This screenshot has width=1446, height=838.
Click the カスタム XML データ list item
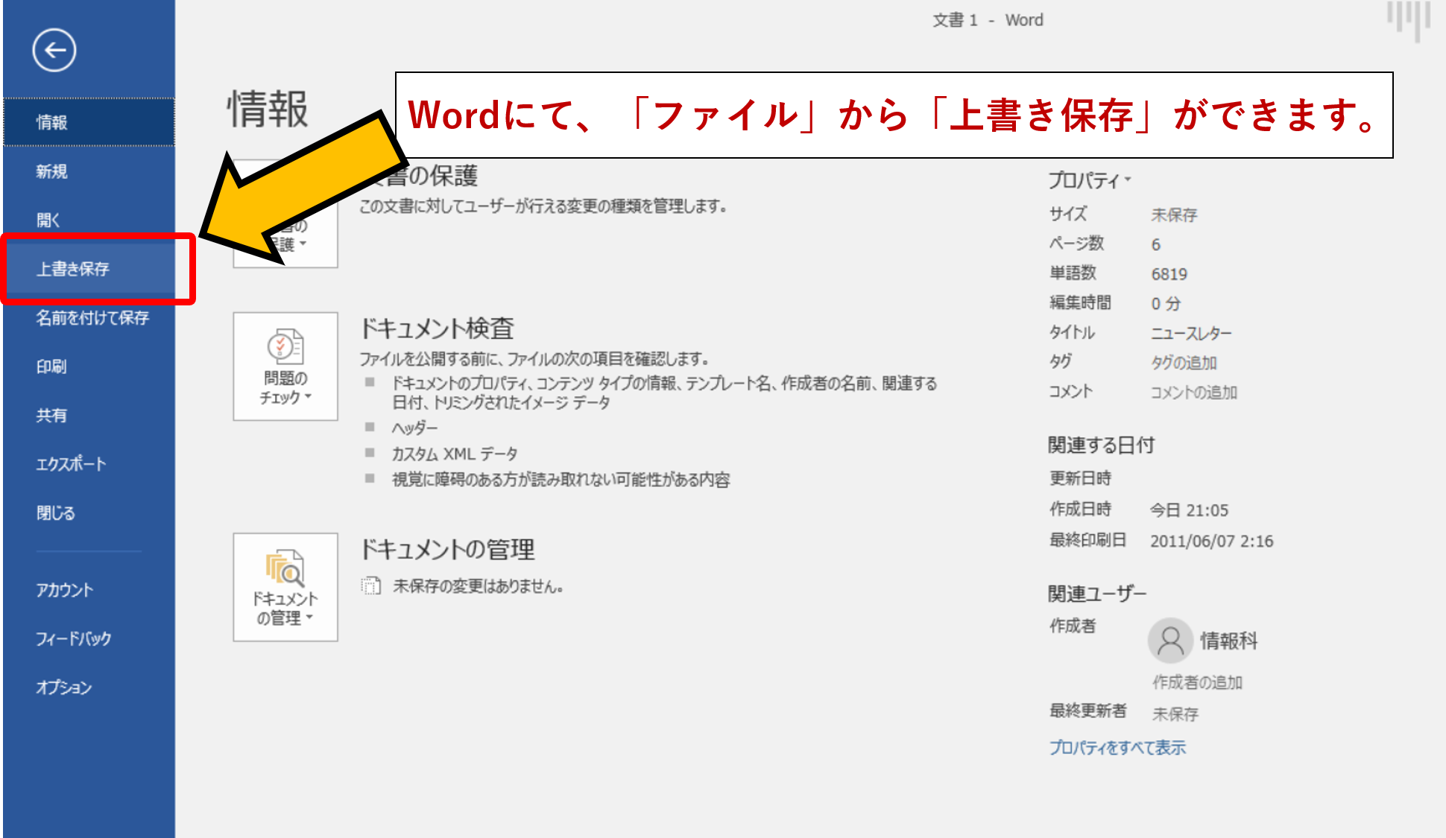[454, 454]
